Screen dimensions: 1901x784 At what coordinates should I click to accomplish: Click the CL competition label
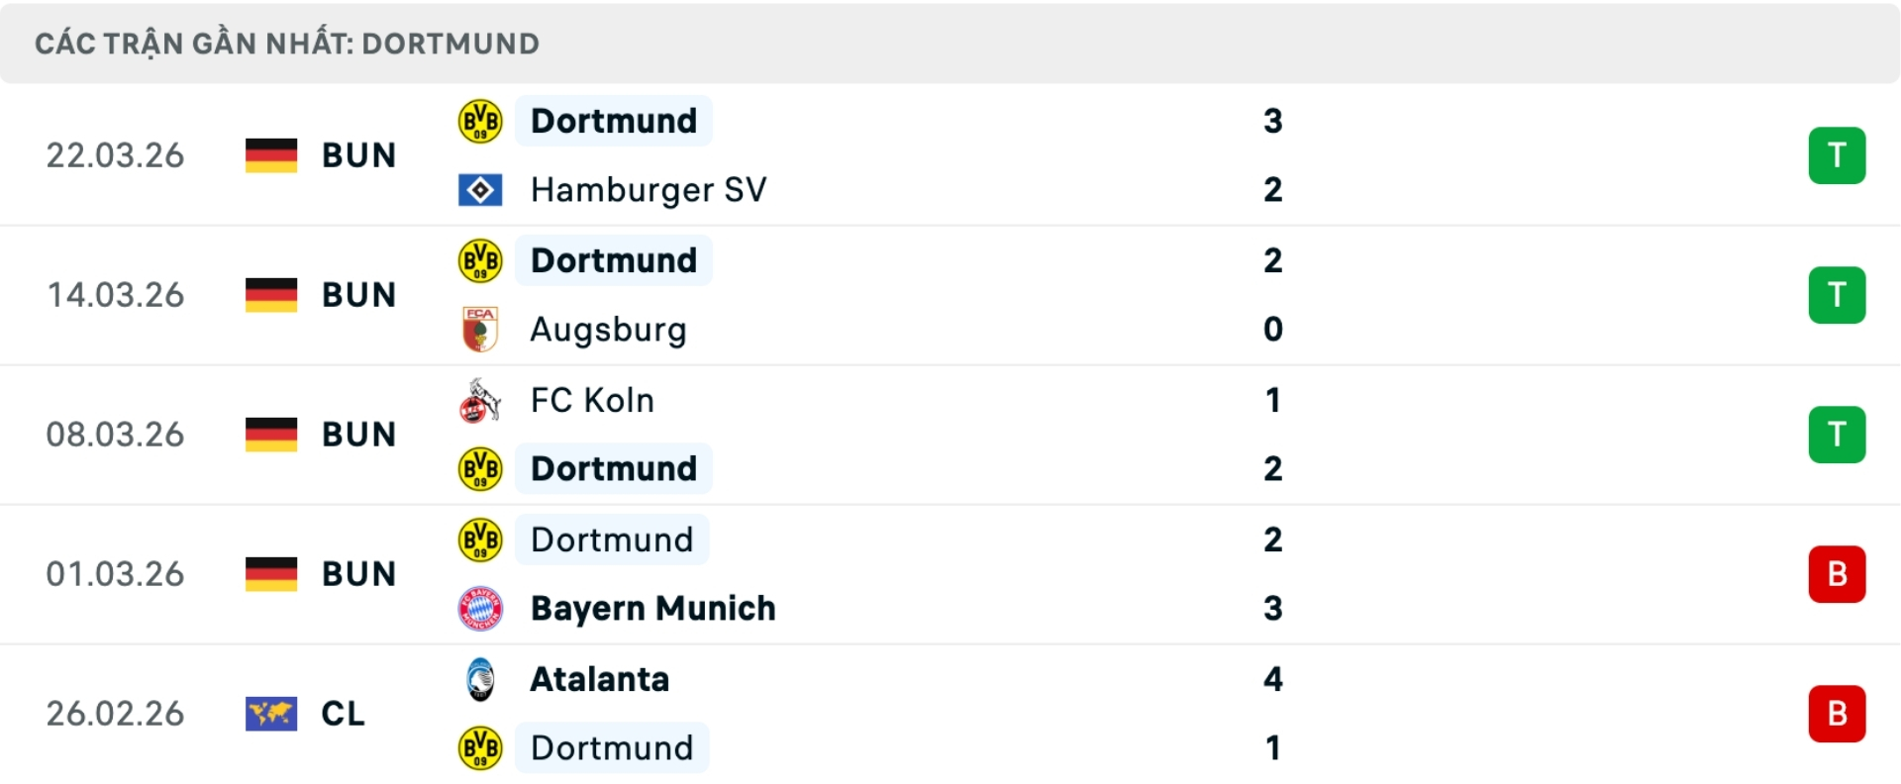click(343, 714)
